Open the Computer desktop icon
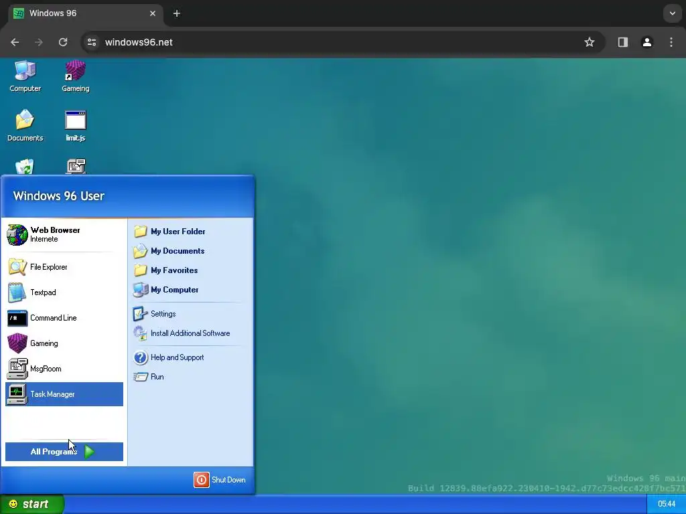This screenshot has width=686, height=514. pos(25,76)
